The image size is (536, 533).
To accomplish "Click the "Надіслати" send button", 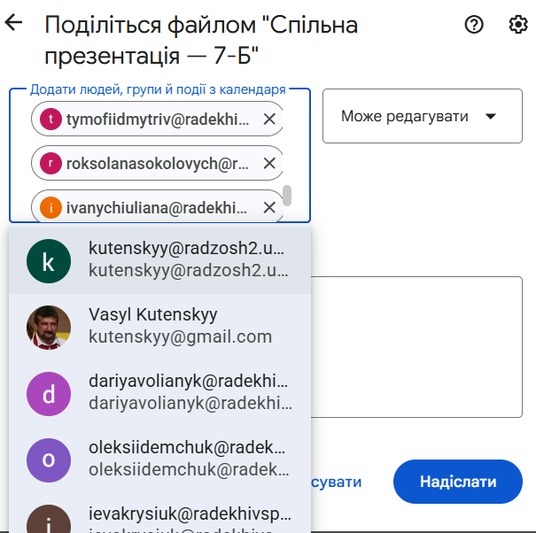I will pos(458,482).
